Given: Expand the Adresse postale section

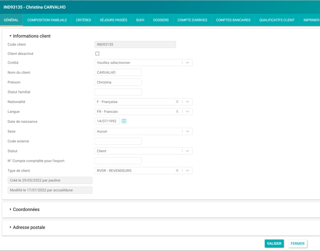Looking at the screenshot, I should click(x=29, y=228).
